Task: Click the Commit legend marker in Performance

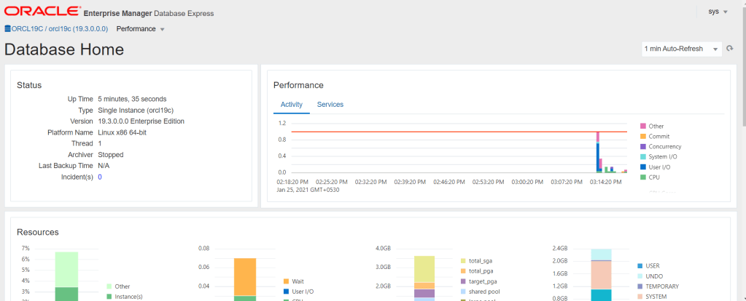Action: [x=642, y=137]
